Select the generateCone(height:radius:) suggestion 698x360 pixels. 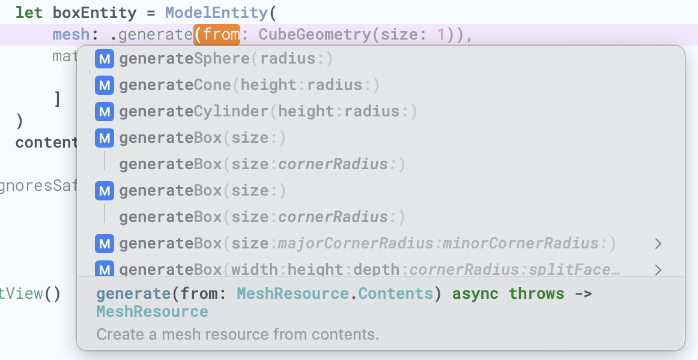point(249,85)
